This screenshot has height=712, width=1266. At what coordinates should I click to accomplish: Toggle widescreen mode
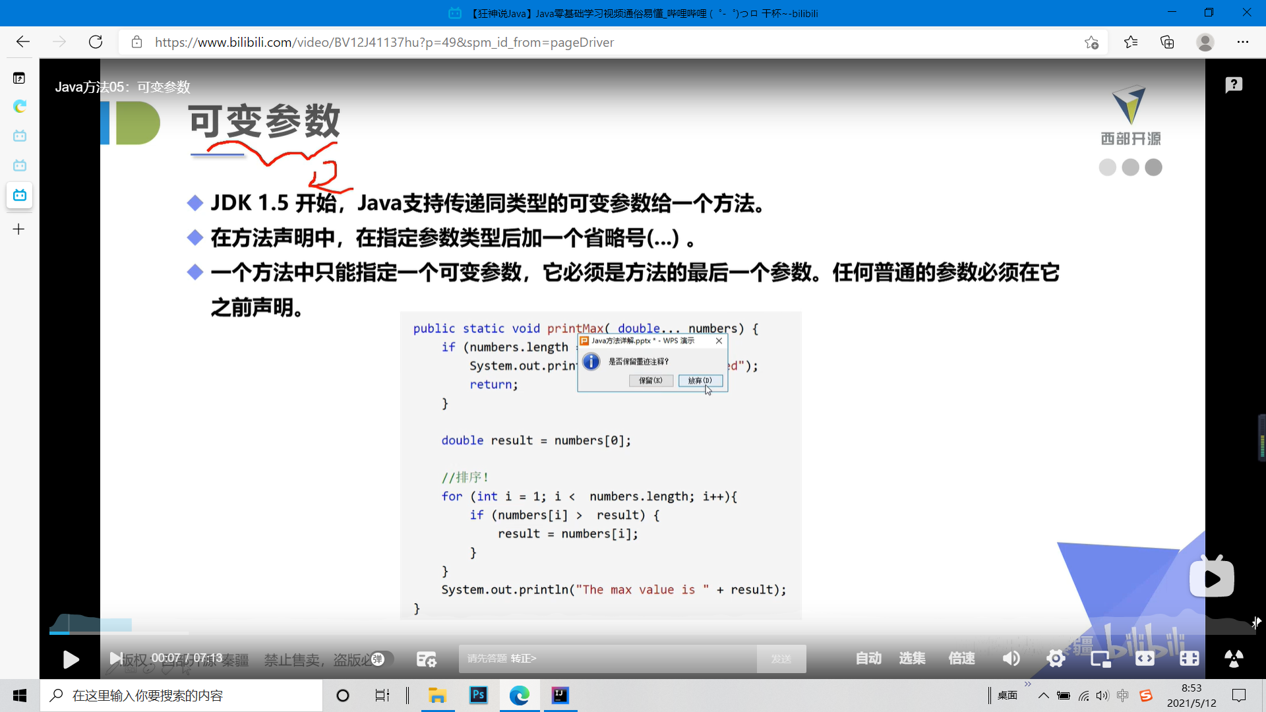click(1145, 658)
